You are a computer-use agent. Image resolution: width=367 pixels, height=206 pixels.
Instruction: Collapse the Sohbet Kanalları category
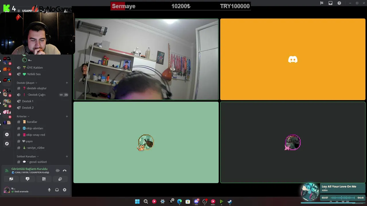tap(28, 157)
